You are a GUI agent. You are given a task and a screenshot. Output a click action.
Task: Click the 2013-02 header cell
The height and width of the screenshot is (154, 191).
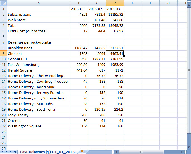click(97, 9)
